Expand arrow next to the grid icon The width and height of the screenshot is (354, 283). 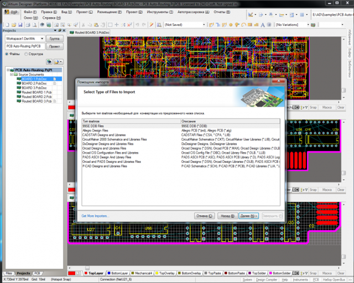click(306, 15)
